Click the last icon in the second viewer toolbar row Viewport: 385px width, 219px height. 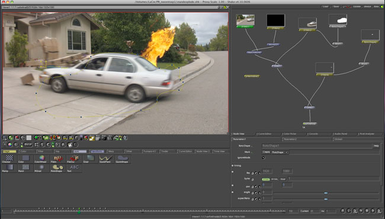pos(75,145)
